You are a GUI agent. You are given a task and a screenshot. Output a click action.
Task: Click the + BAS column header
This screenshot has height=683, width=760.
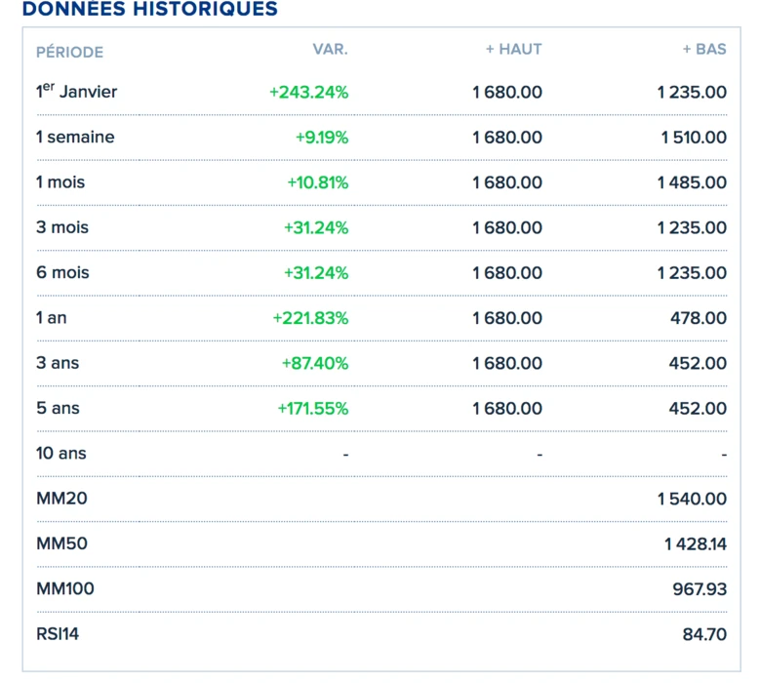pyautogui.click(x=703, y=49)
